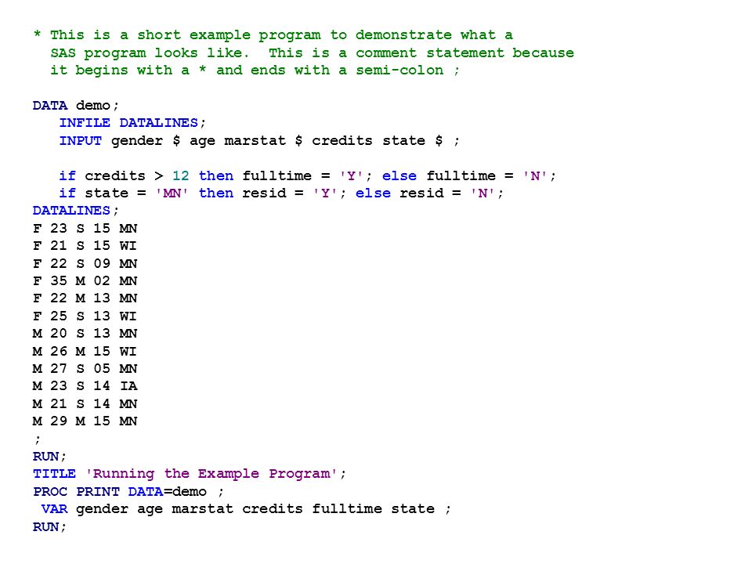Click data line 'M 20 S 13 MN'
The image size is (752, 564).
[x=85, y=334]
